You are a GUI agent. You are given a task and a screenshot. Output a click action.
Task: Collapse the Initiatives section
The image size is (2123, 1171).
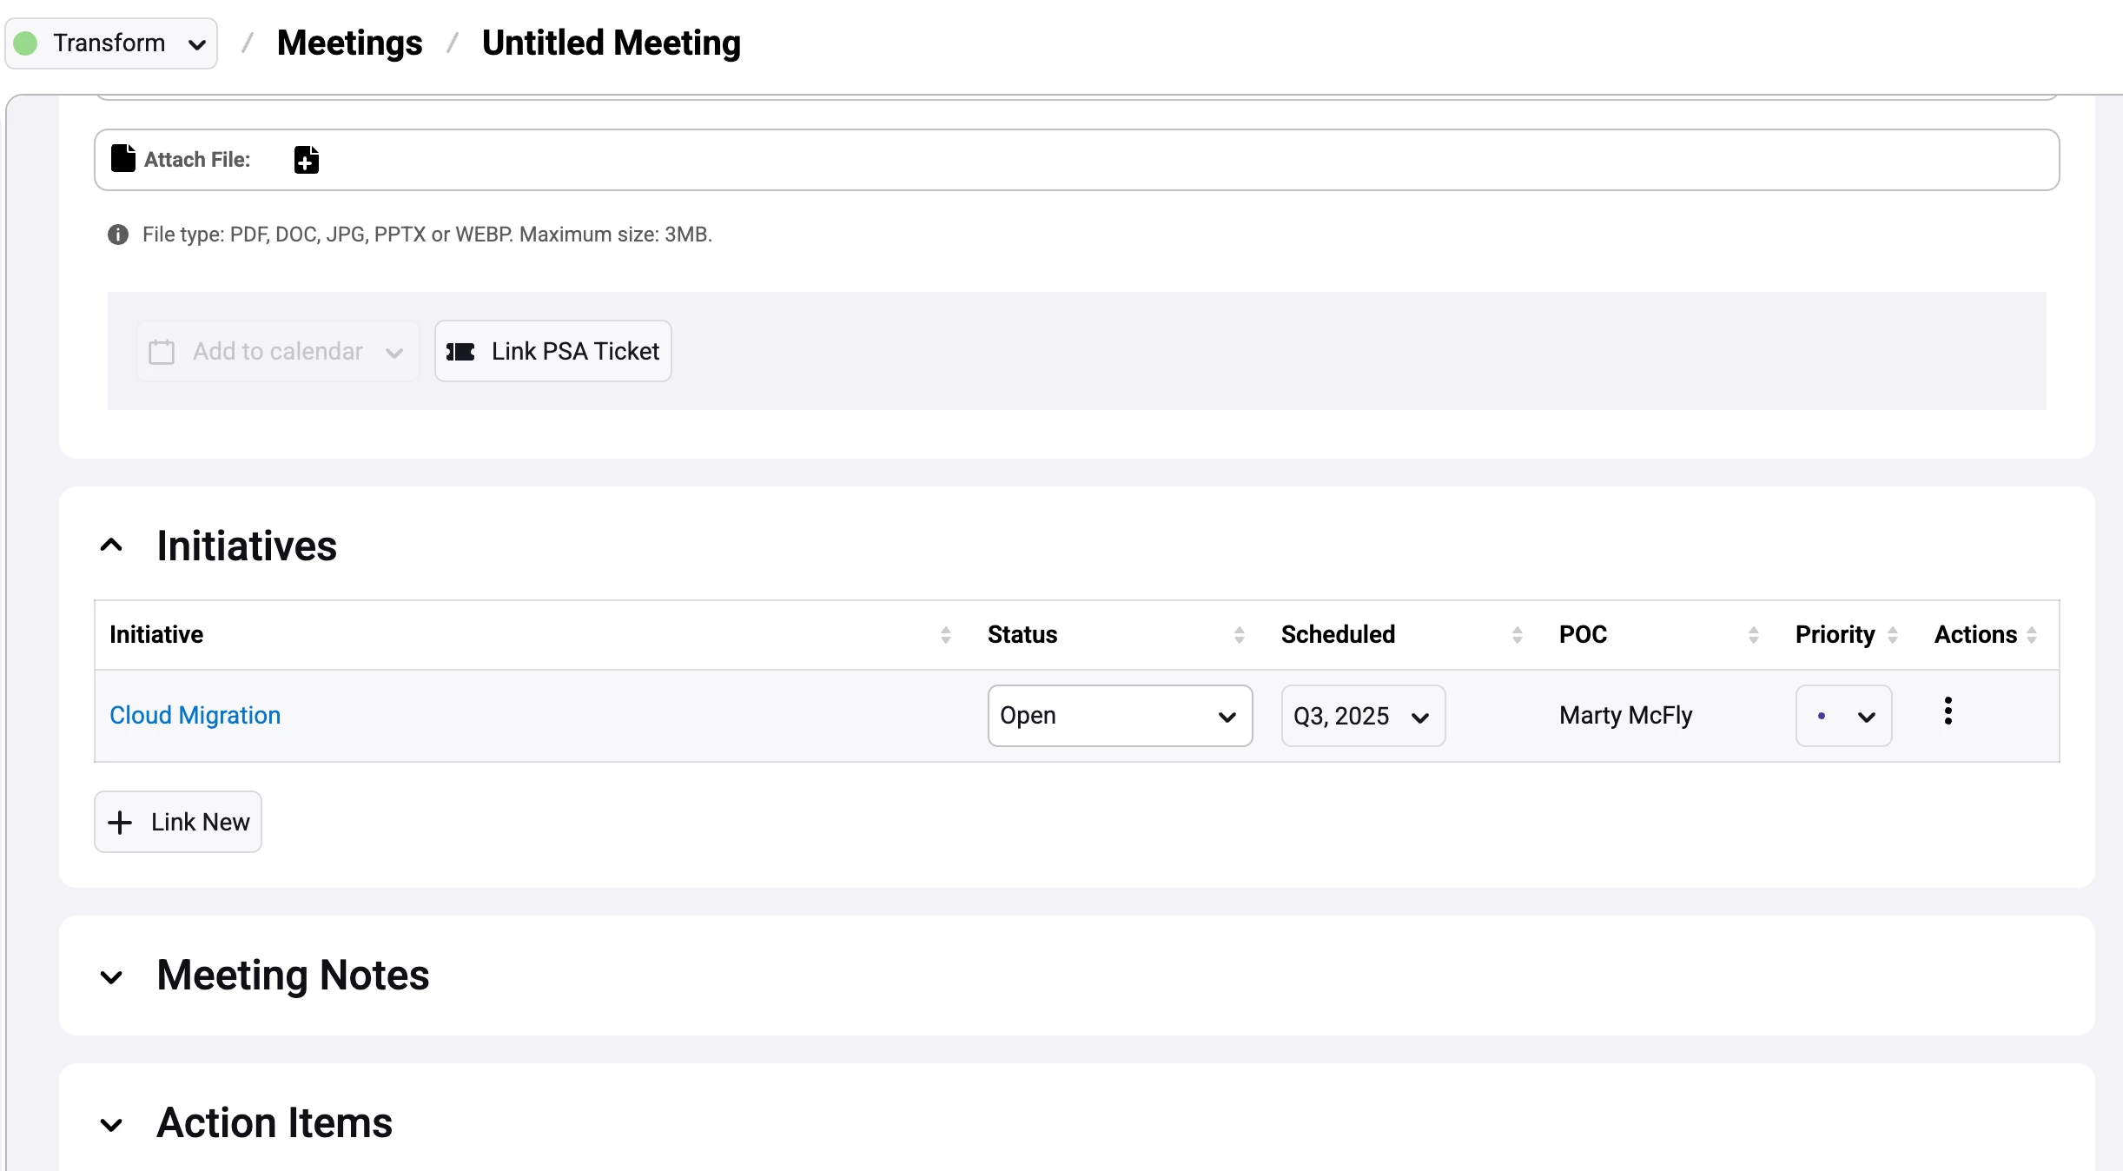[112, 546]
